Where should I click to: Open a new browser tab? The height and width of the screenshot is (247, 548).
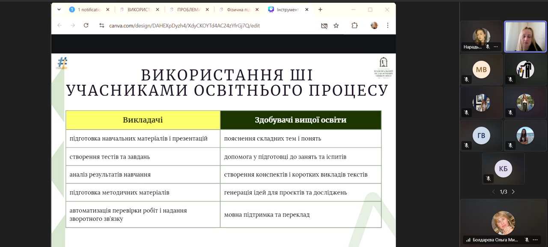[x=320, y=9]
